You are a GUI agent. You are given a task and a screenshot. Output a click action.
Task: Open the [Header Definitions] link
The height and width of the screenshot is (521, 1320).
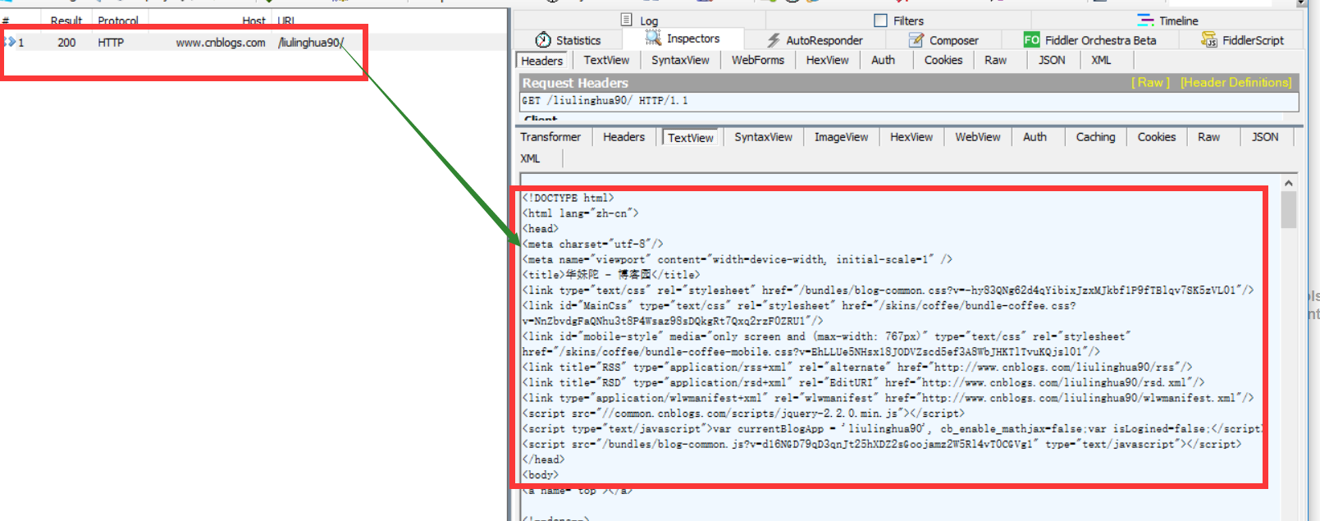click(x=1236, y=82)
